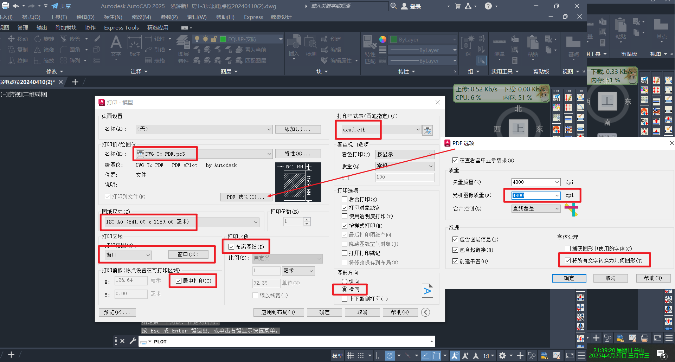Open Layer Properties in ribbon

[x=183, y=49]
